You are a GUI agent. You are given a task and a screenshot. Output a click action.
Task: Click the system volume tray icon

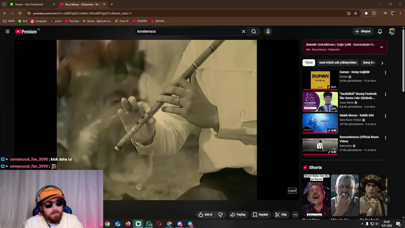pyautogui.click(x=377, y=224)
